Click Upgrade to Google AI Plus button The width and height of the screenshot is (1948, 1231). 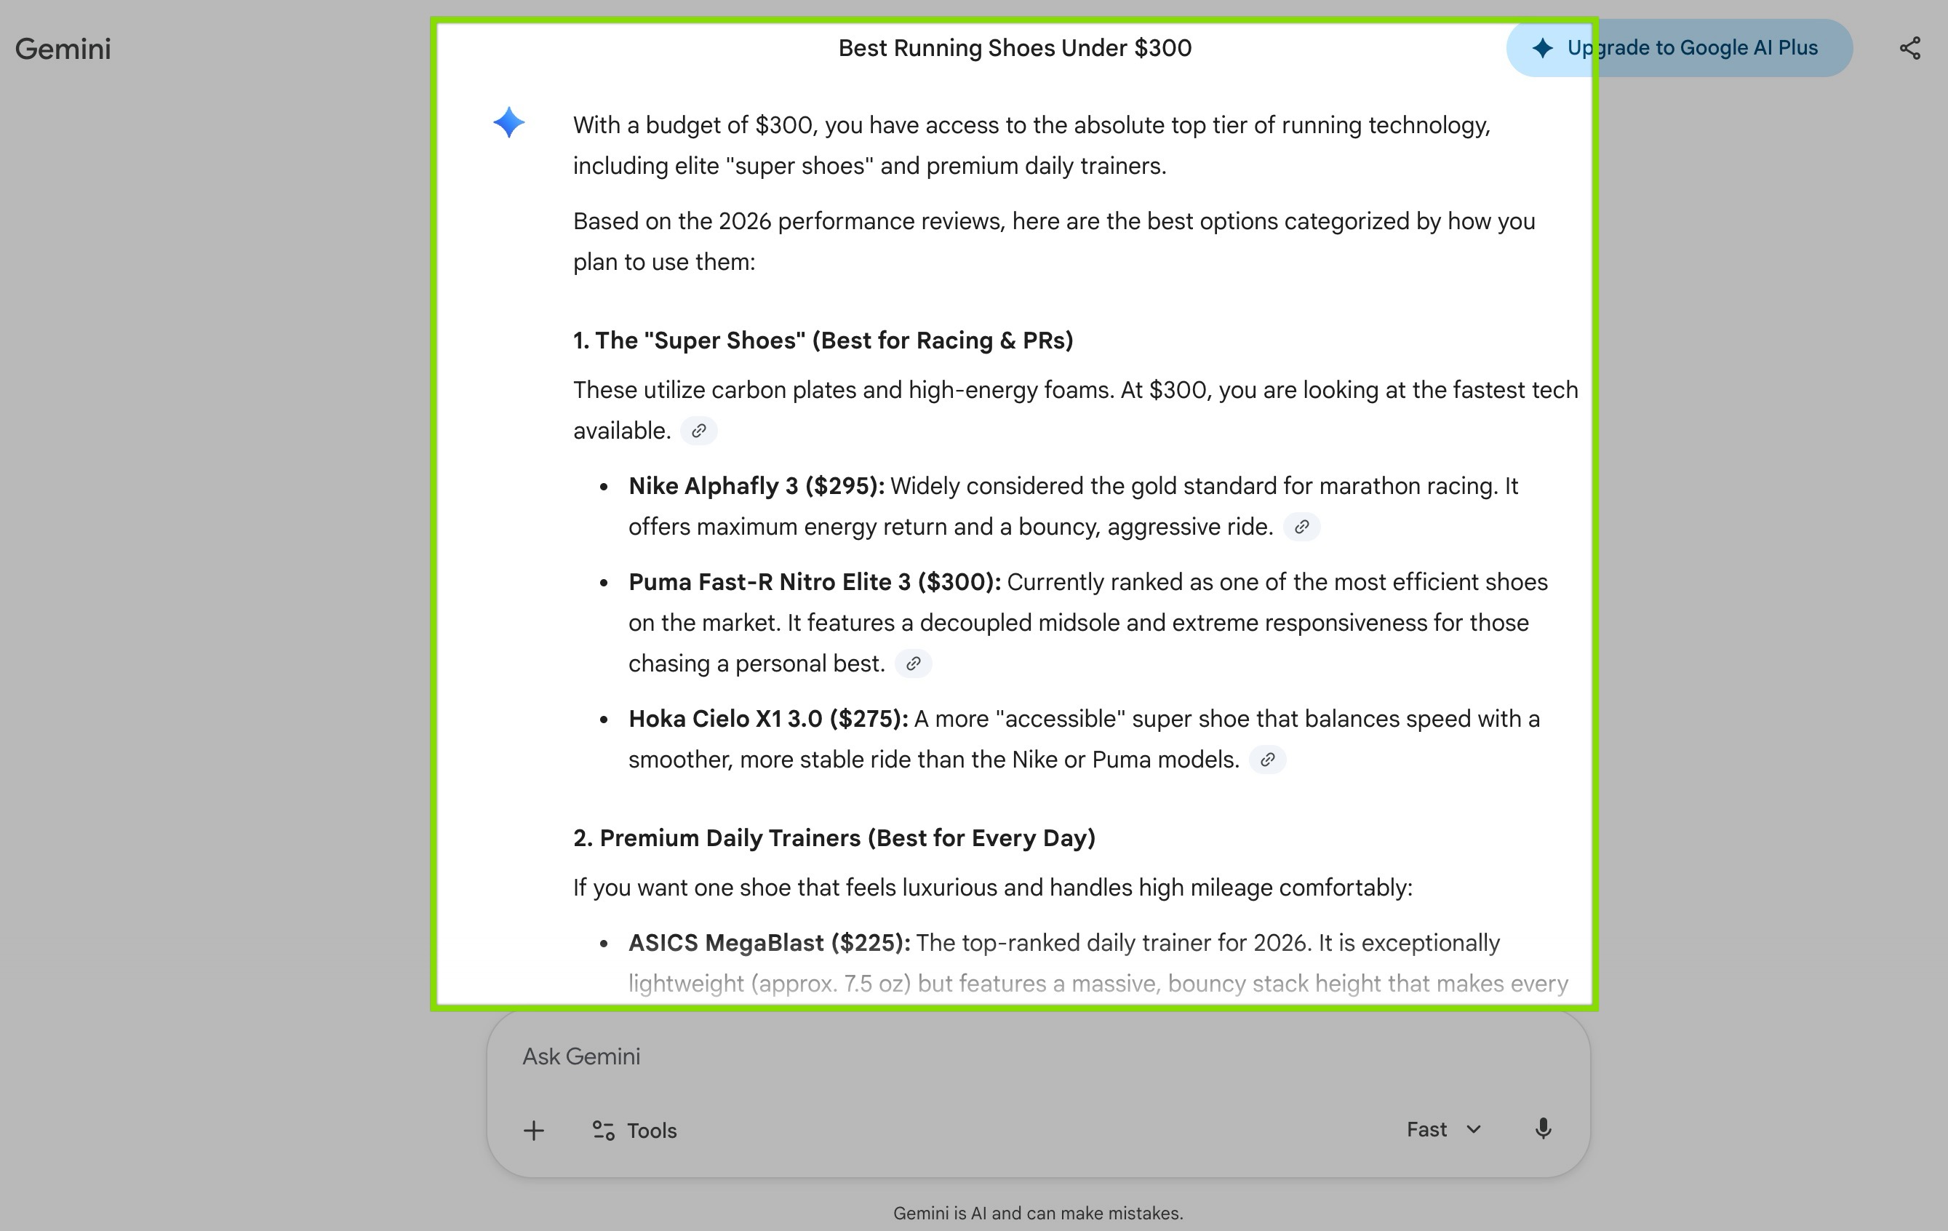[1680, 48]
